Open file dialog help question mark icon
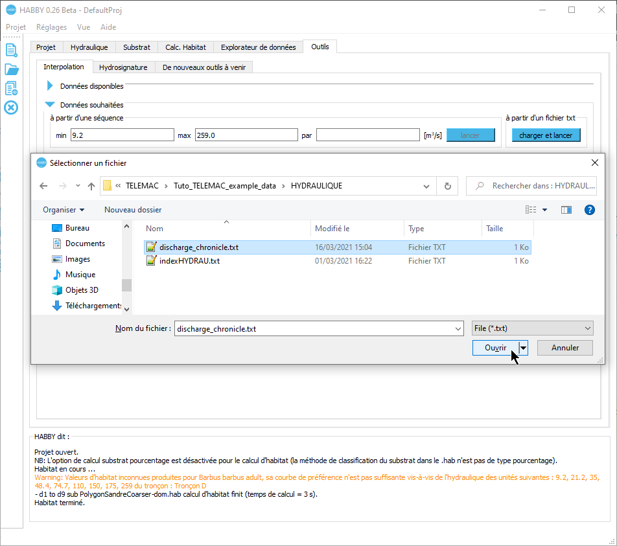The width and height of the screenshot is (617, 546). (x=589, y=210)
